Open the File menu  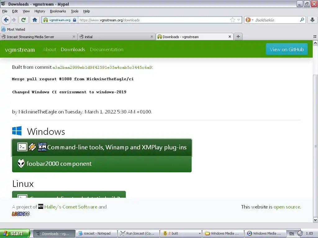5,11
